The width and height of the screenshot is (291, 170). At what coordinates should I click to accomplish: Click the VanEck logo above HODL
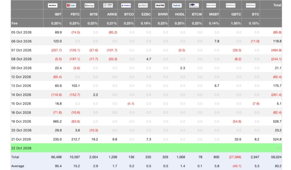177,5
